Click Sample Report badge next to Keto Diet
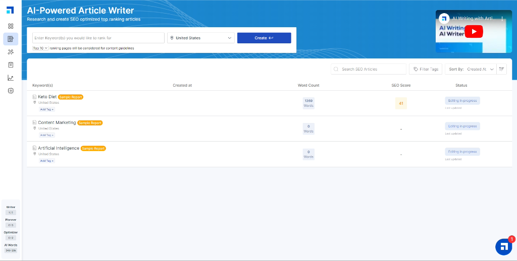This screenshot has width=517, height=261. (x=71, y=97)
